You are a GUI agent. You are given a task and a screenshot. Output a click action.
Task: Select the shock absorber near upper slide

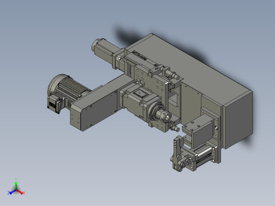[172, 74]
